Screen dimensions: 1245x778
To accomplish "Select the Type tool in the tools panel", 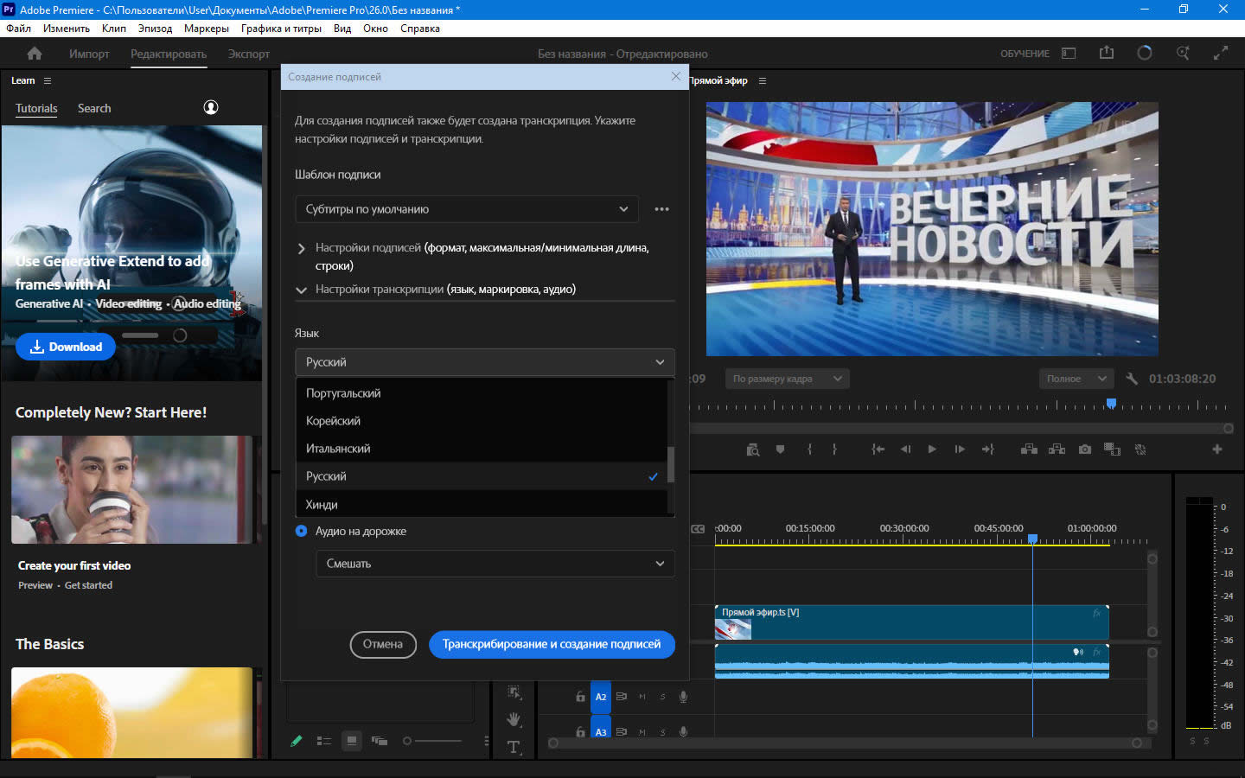I will tap(514, 747).
